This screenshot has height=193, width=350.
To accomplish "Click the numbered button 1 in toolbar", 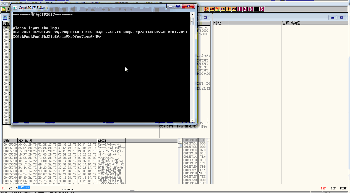I will coord(240,9).
